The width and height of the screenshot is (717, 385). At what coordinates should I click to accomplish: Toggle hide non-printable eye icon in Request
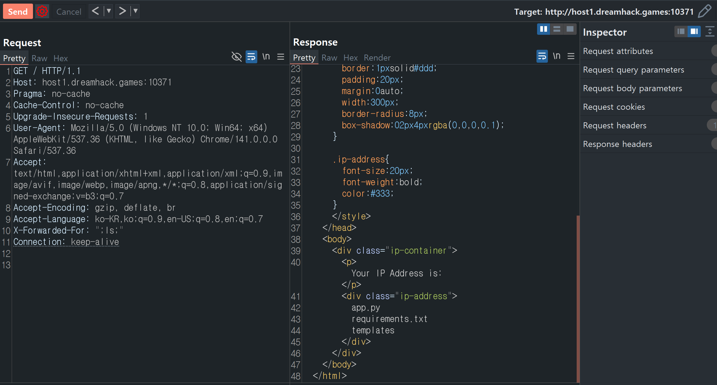click(237, 57)
